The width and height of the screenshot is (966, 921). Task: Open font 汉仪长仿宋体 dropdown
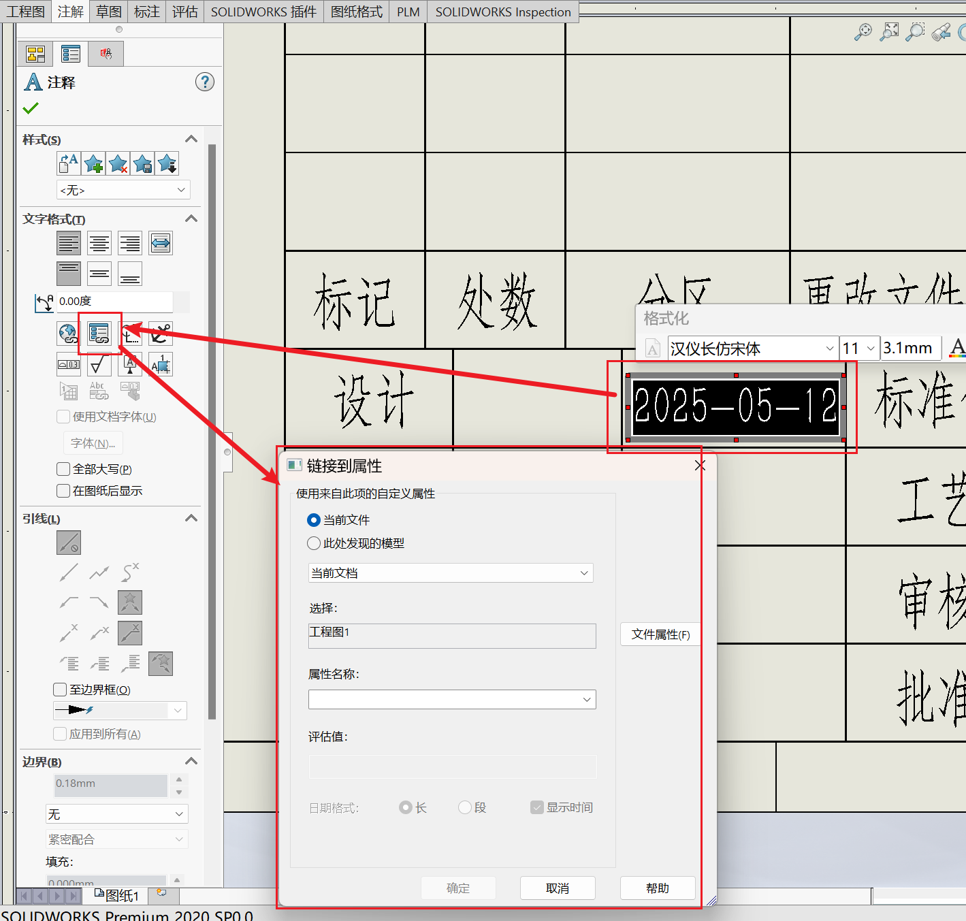click(752, 349)
